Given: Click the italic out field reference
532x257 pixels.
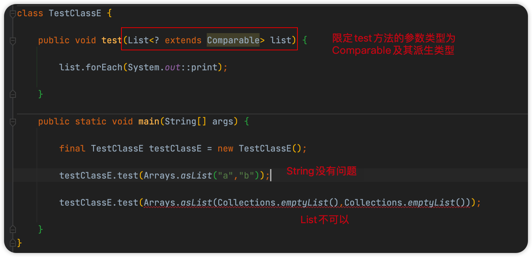Looking at the screenshot, I should (x=172, y=67).
